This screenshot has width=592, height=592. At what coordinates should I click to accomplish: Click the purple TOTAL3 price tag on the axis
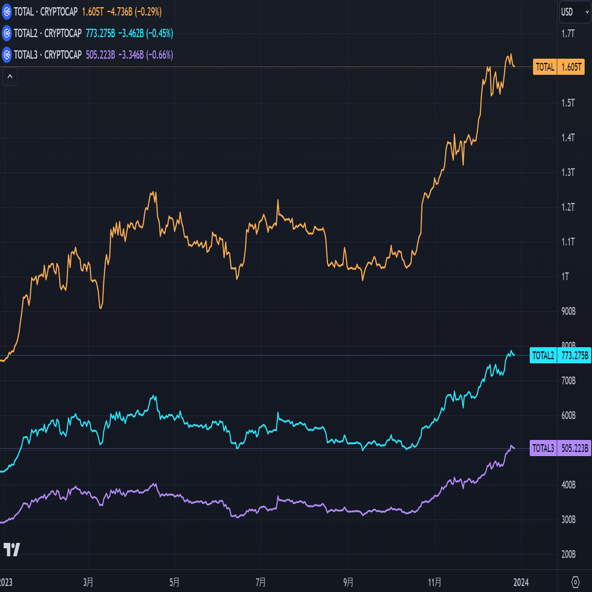pyautogui.click(x=560, y=448)
